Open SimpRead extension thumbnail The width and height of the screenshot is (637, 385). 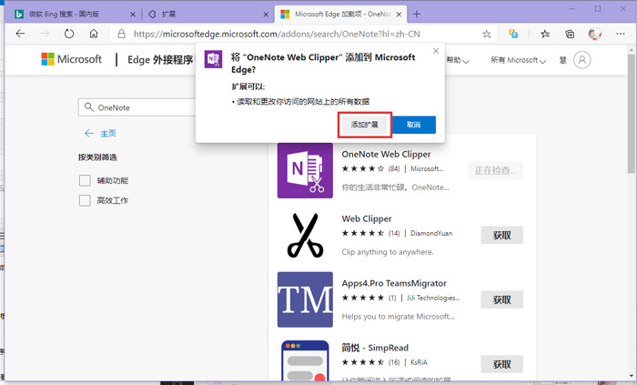[305, 360]
